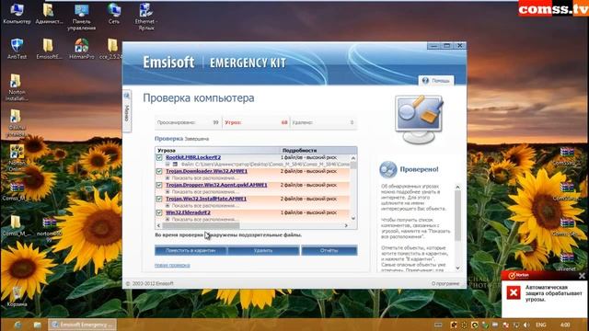This screenshot has width=589, height=331.
Task: Click the Удалить button
Action: pos(263,250)
